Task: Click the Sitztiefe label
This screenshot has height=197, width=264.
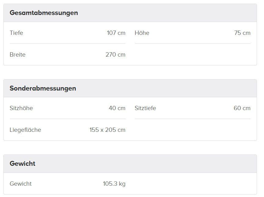Action: [x=145, y=108]
